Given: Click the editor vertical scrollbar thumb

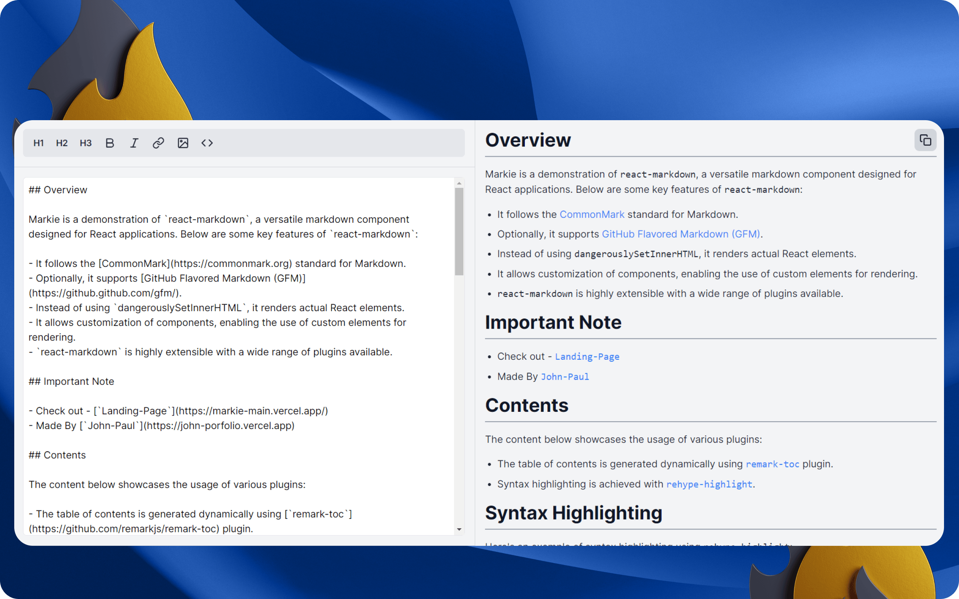Looking at the screenshot, I should [459, 232].
